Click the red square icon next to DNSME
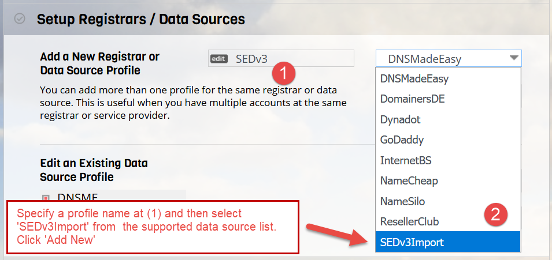 46,198
